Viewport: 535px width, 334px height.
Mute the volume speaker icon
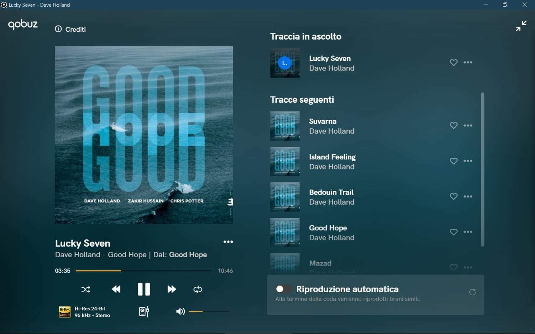click(x=180, y=311)
